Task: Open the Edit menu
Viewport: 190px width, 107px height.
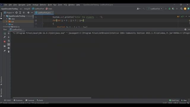Action: click(x=10, y=5)
